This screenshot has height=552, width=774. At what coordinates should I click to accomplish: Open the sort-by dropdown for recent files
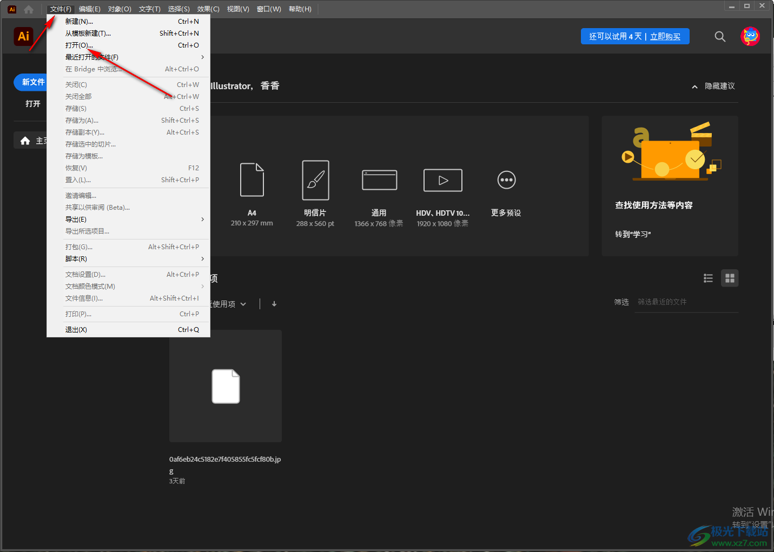pos(228,304)
